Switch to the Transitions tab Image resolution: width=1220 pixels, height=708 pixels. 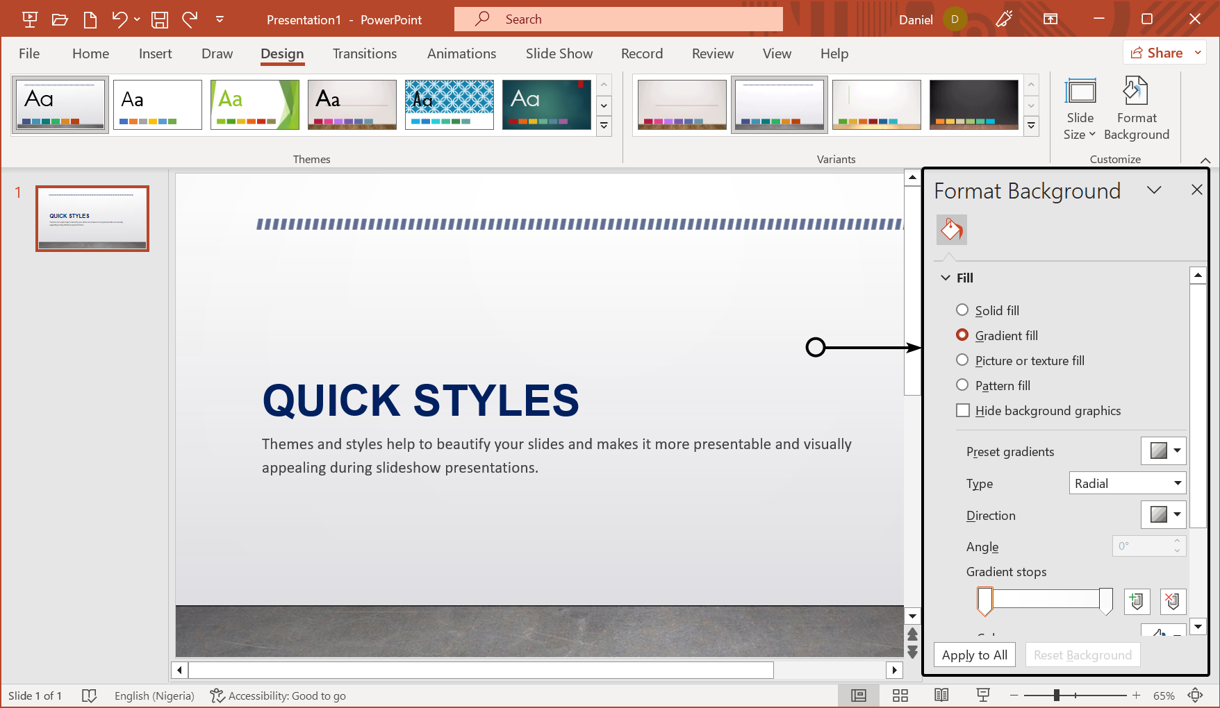click(364, 53)
